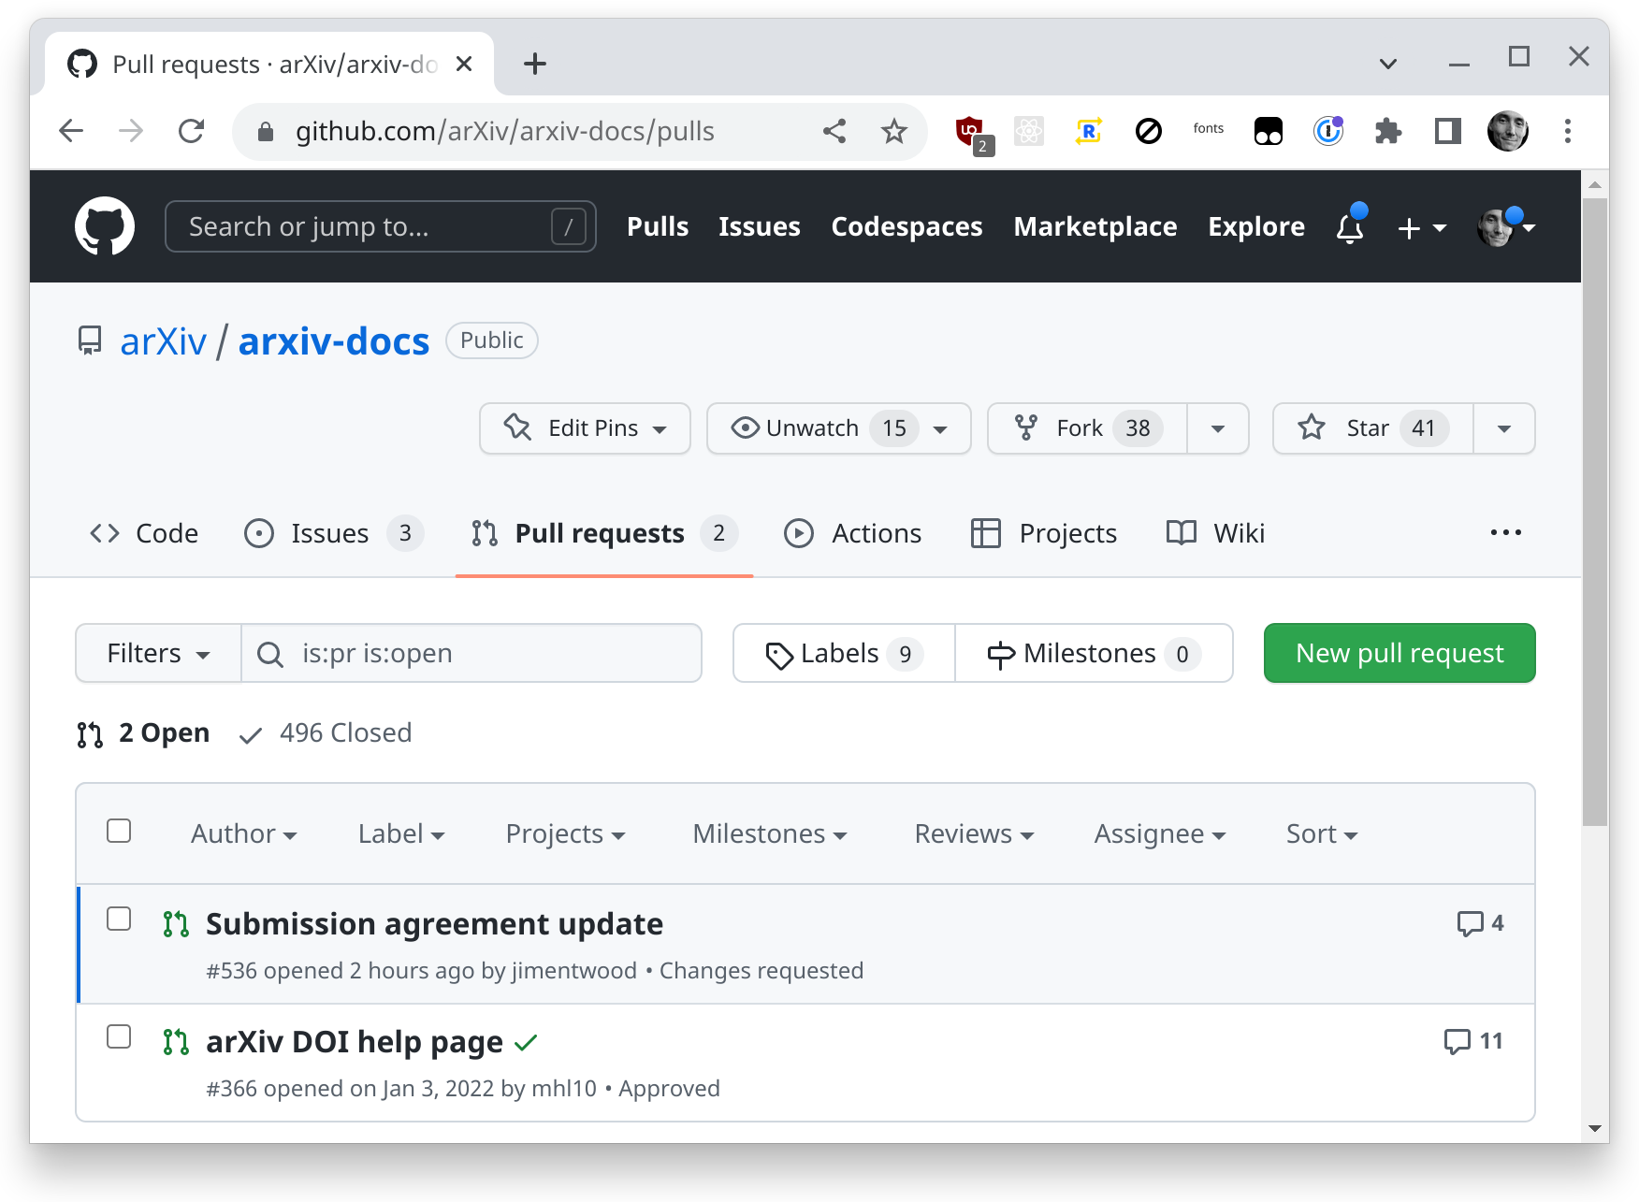Expand the Fork options arrow
Image resolution: width=1639 pixels, height=1202 pixels.
coord(1218,428)
